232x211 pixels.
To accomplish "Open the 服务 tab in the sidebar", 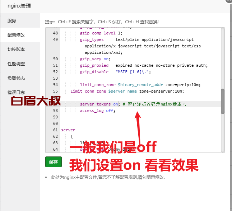I will pyautogui.click(x=20, y=20).
